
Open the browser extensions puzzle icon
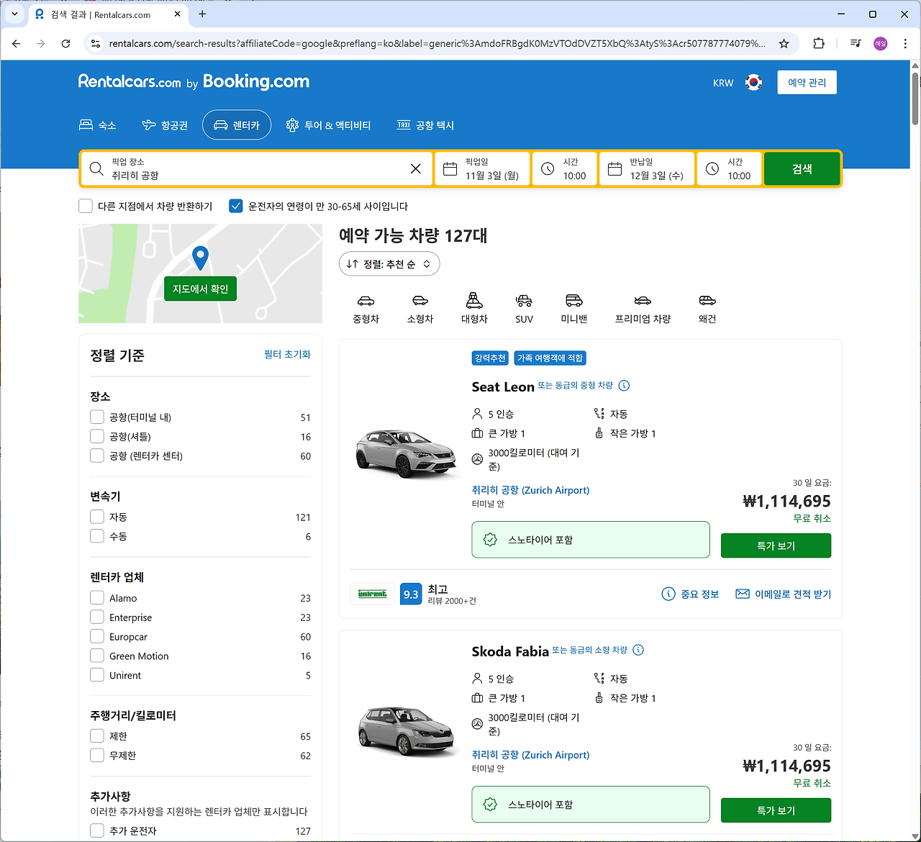(x=819, y=44)
